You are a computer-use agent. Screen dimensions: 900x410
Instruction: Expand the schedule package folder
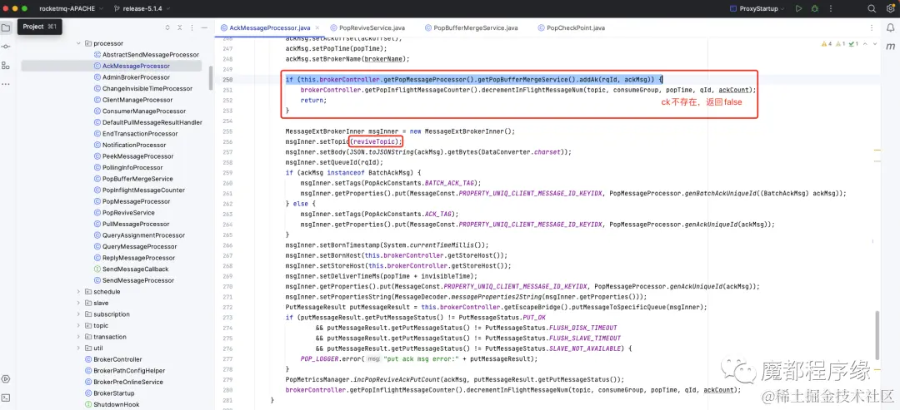[x=78, y=291]
